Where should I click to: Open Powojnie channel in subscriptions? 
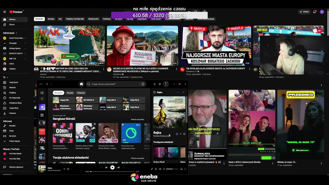coord(14,43)
